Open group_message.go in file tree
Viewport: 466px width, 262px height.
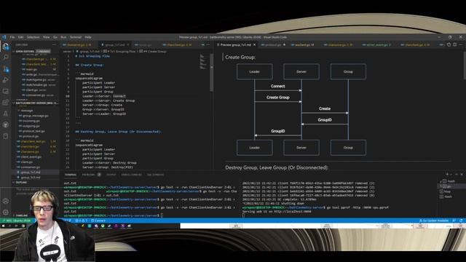pyautogui.click(x=36, y=116)
